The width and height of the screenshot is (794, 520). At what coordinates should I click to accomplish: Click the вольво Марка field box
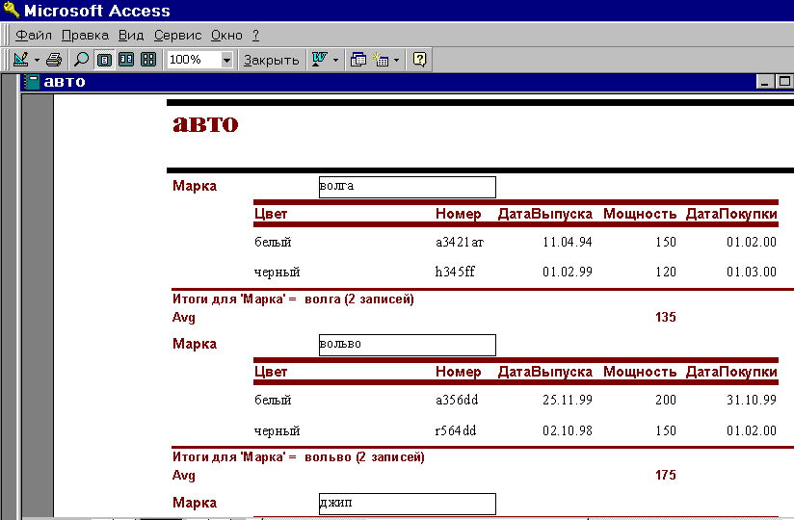click(x=408, y=345)
